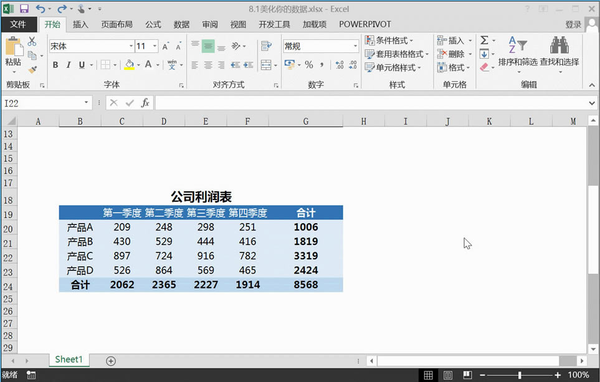This screenshot has height=382, width=600.
Task: Apply Percent number style
Action: [309, 64]
